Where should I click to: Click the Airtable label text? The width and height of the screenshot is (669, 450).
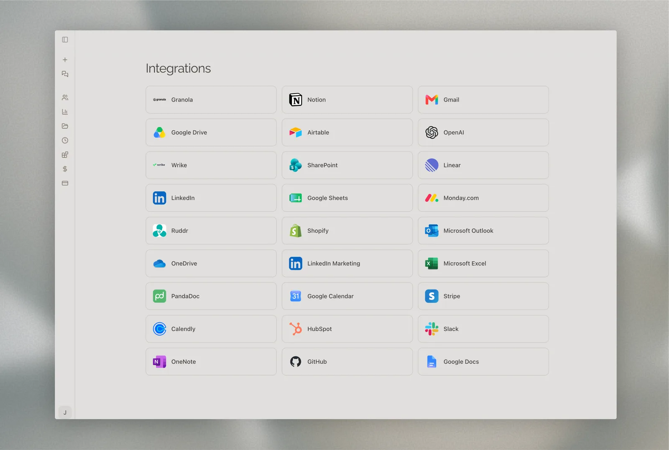click(318, 132)
